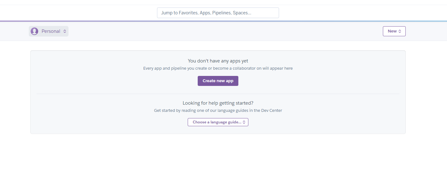Open the Choose a language guide dropdown
Screen dimensions: 447x184
pyautogui.click(x=218, y=122)
